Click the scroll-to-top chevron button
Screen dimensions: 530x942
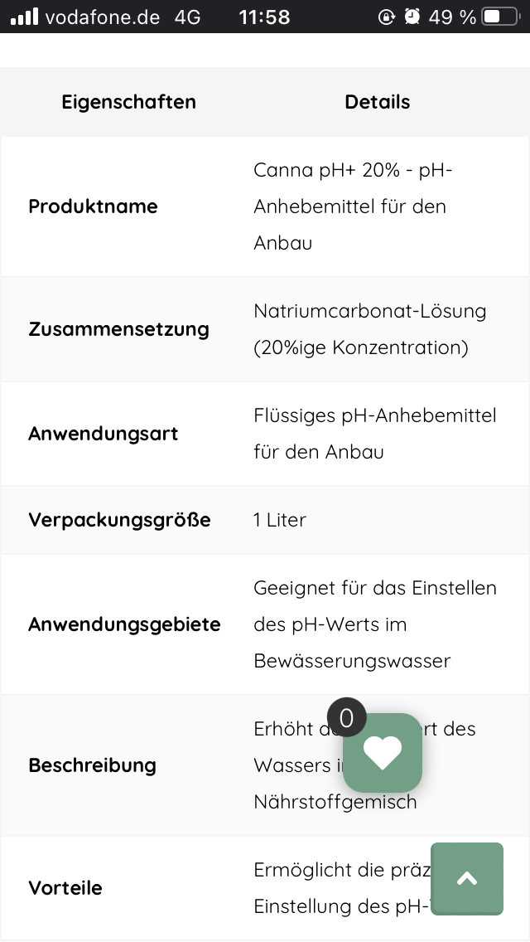pos(467,879)
